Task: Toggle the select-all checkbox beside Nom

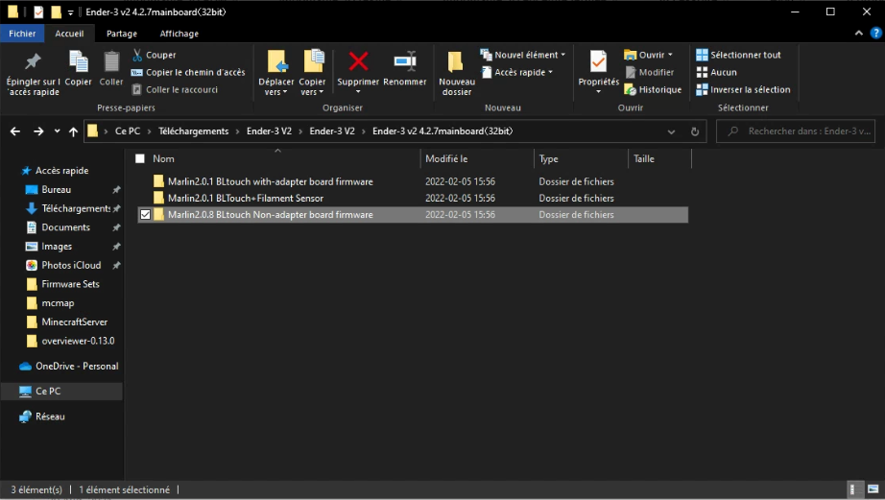Action: (x=140, y=159)
